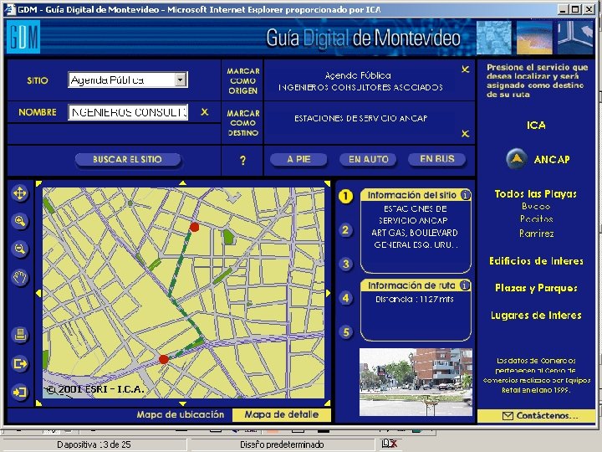Activate the zoom in magnifier tool
This screenshot has height=452, width=602.
pos(20,221)
